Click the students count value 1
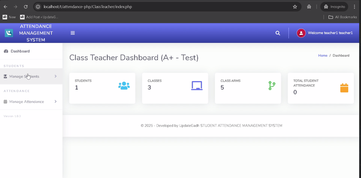The height and width of the screenshot is (178, 361). click(77, 88)
